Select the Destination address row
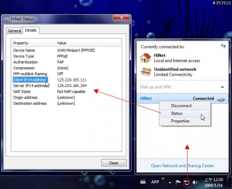This screenshot has width=232, height=189. tap(66, 103)
